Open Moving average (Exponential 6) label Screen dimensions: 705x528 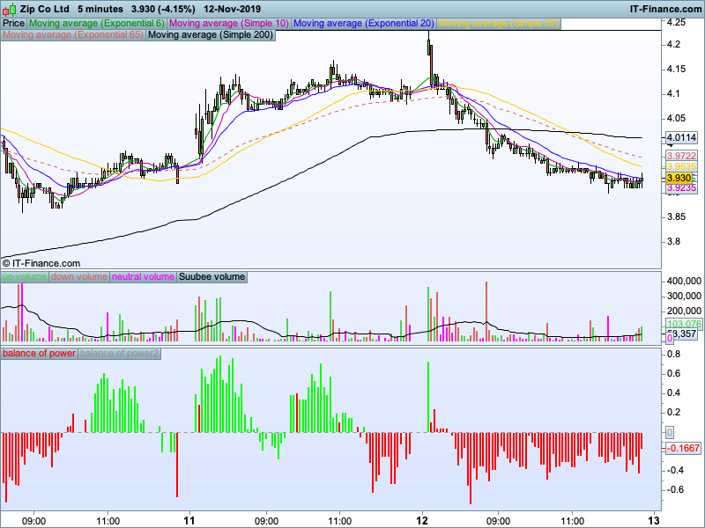[97, 24]
